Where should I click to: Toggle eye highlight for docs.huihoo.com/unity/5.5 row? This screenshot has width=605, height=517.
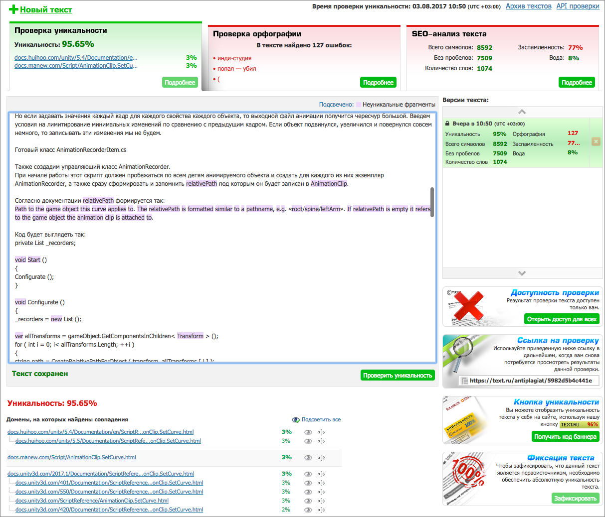[x=308, y=441]
